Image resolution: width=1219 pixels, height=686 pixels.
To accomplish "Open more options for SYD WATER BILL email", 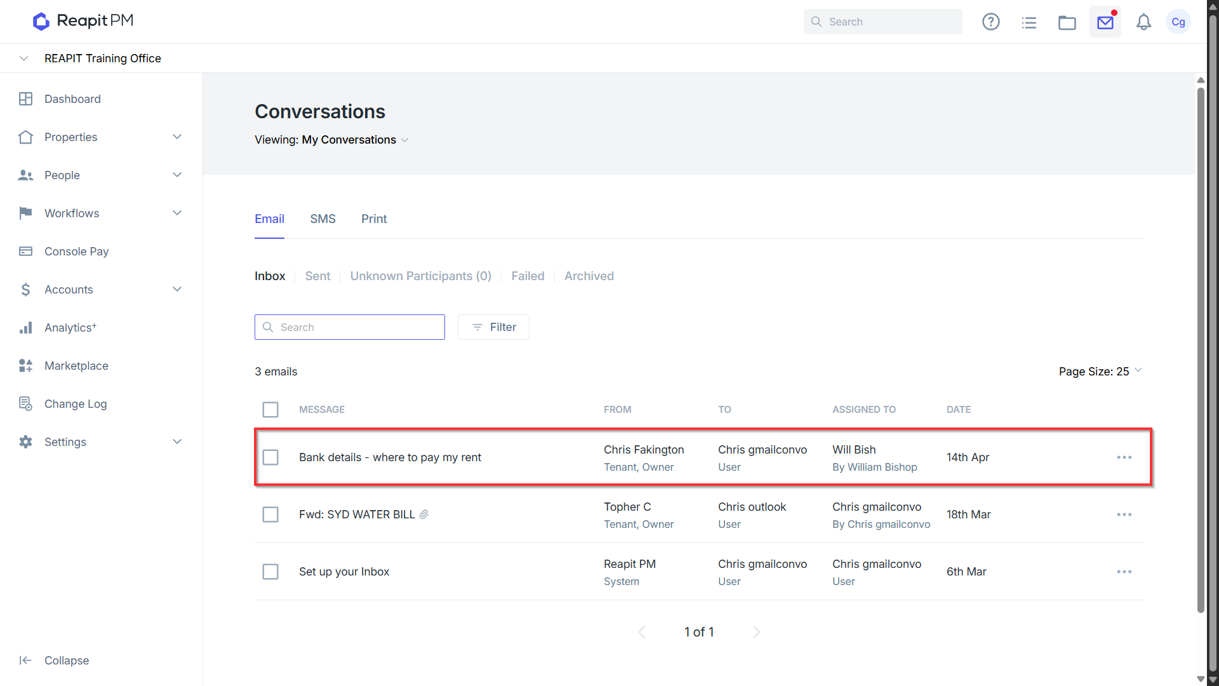I will pyautogui.click(x=1124, y=514).
